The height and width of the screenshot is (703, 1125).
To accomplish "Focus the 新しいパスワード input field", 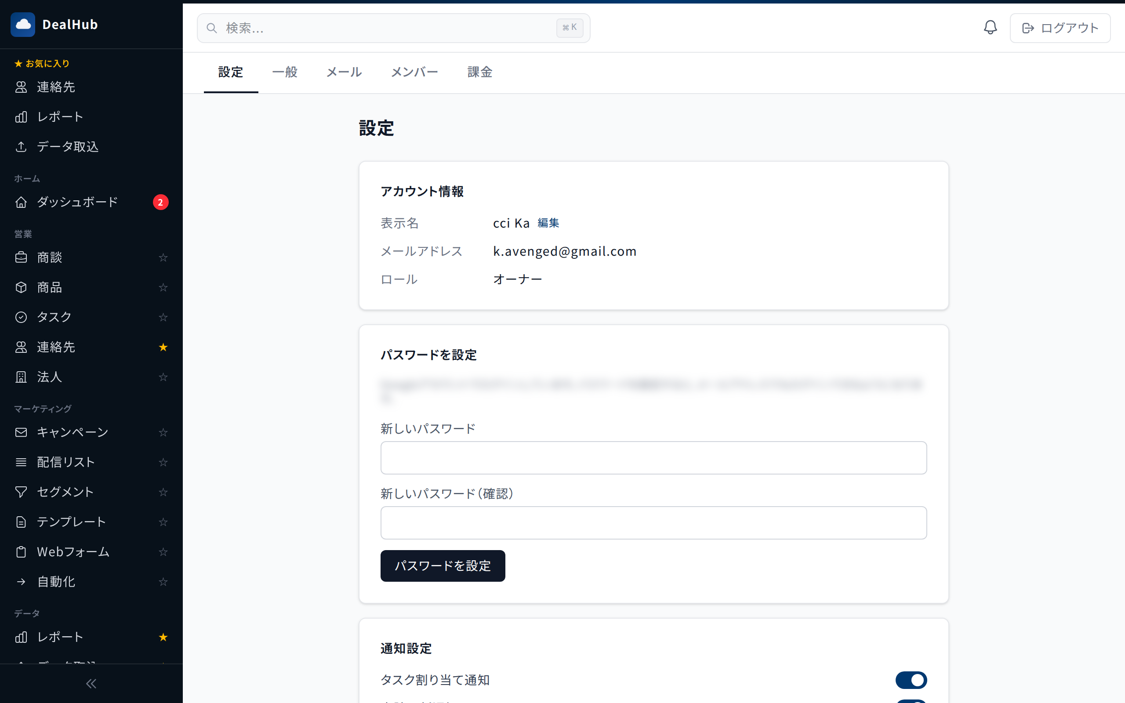I will pos(653,458).
